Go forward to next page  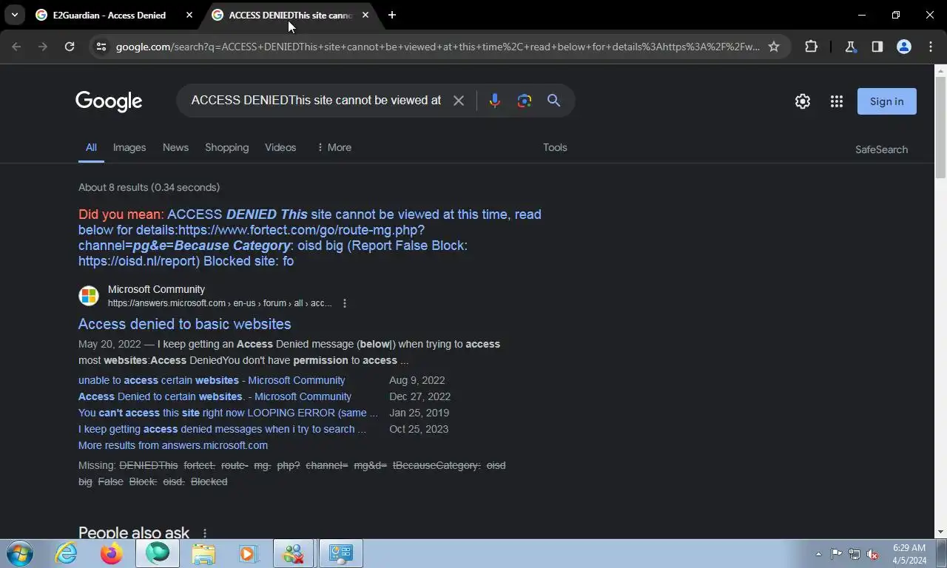[43, 47]
